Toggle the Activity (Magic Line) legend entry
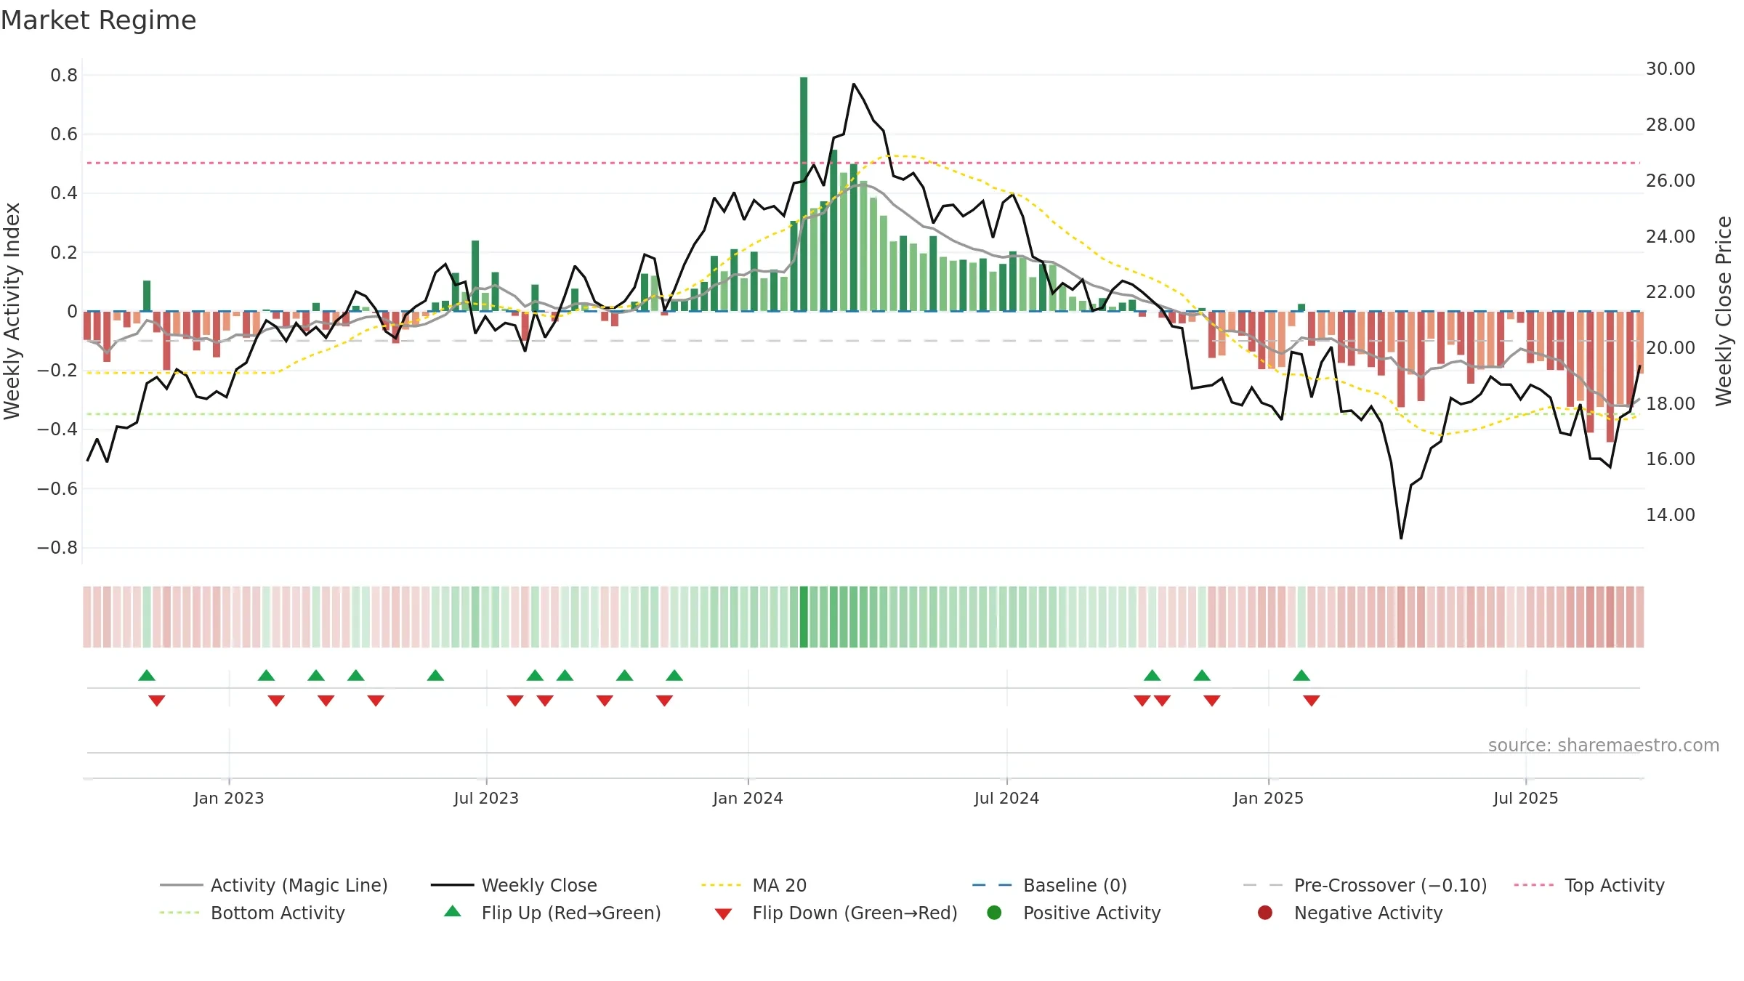1744x981 pixels. 274,885
